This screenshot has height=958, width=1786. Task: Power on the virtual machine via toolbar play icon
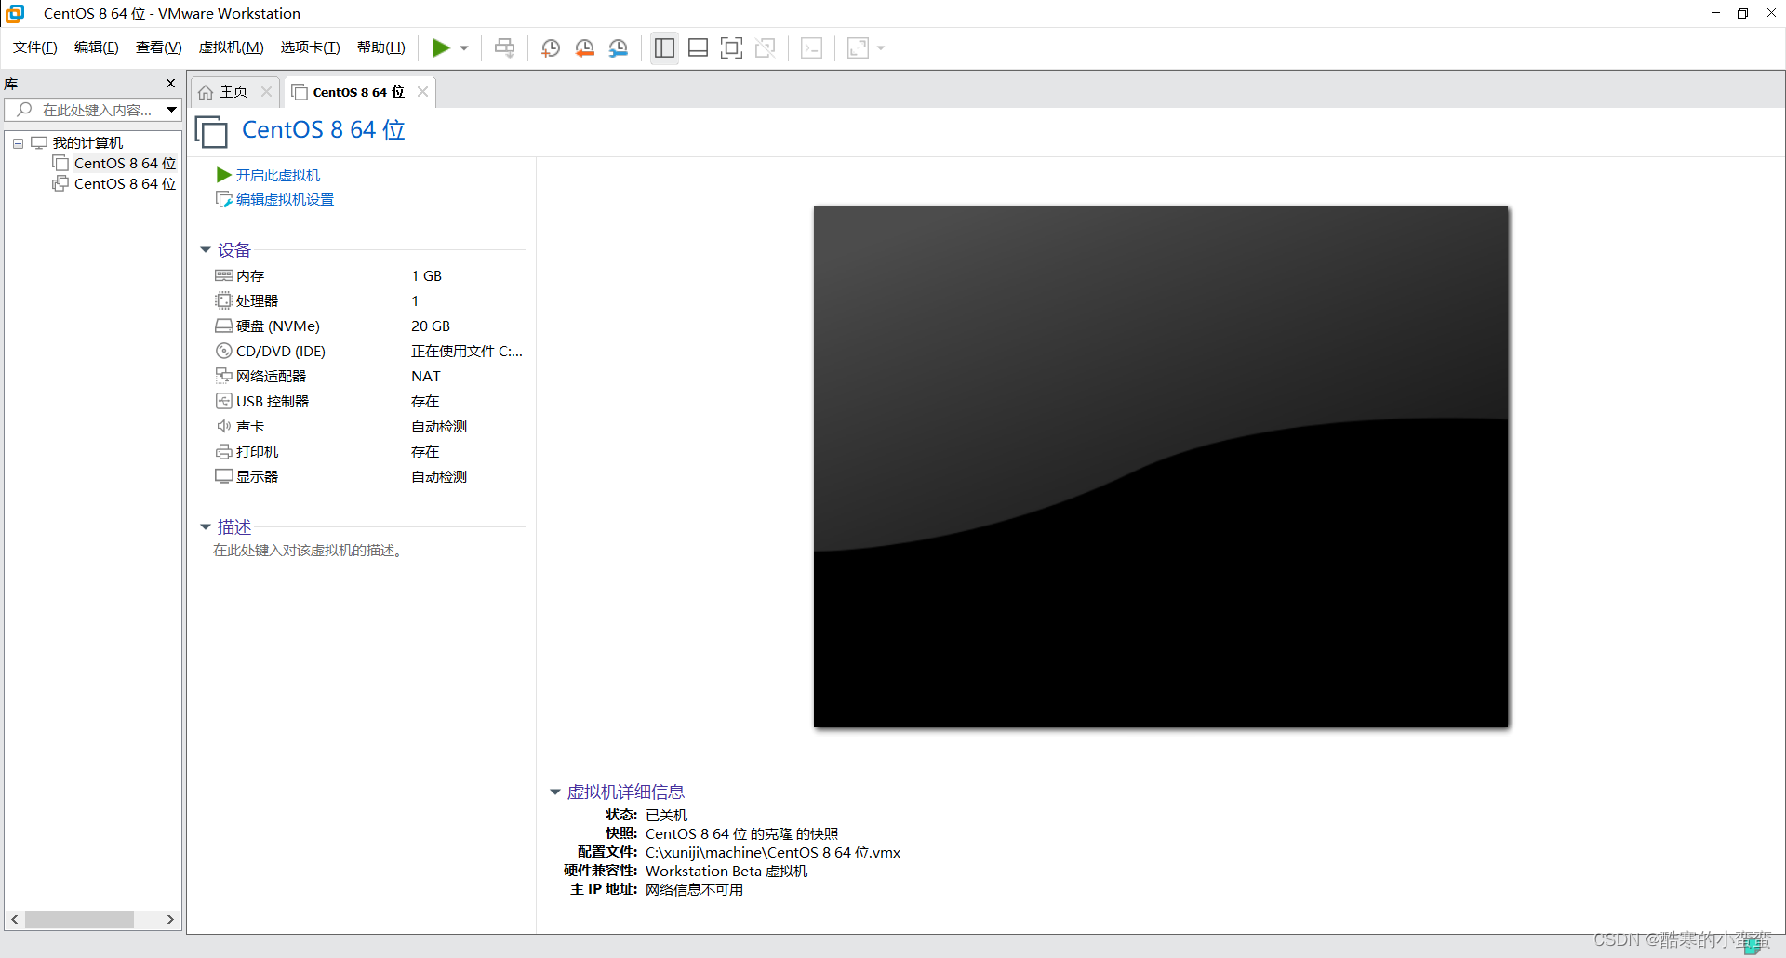tap(442, 47)
